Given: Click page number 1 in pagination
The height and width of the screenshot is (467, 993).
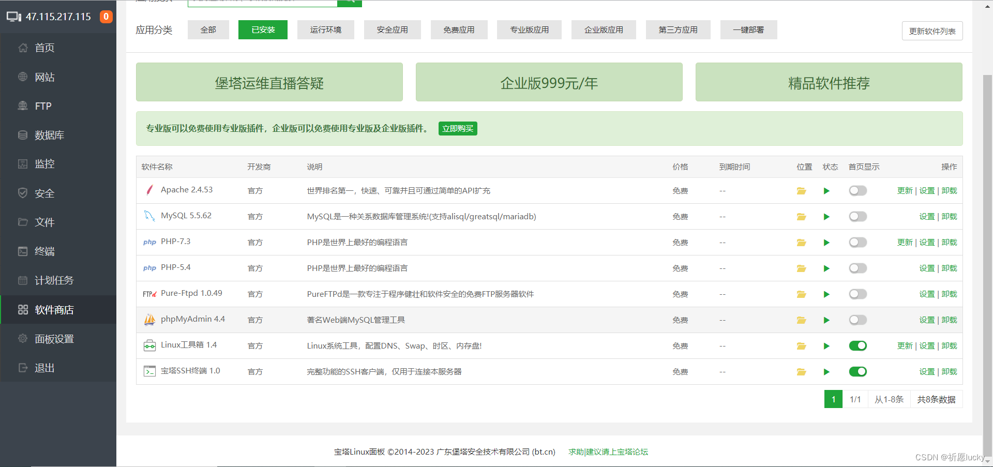Looking at the screenshot, I should 833,399.
